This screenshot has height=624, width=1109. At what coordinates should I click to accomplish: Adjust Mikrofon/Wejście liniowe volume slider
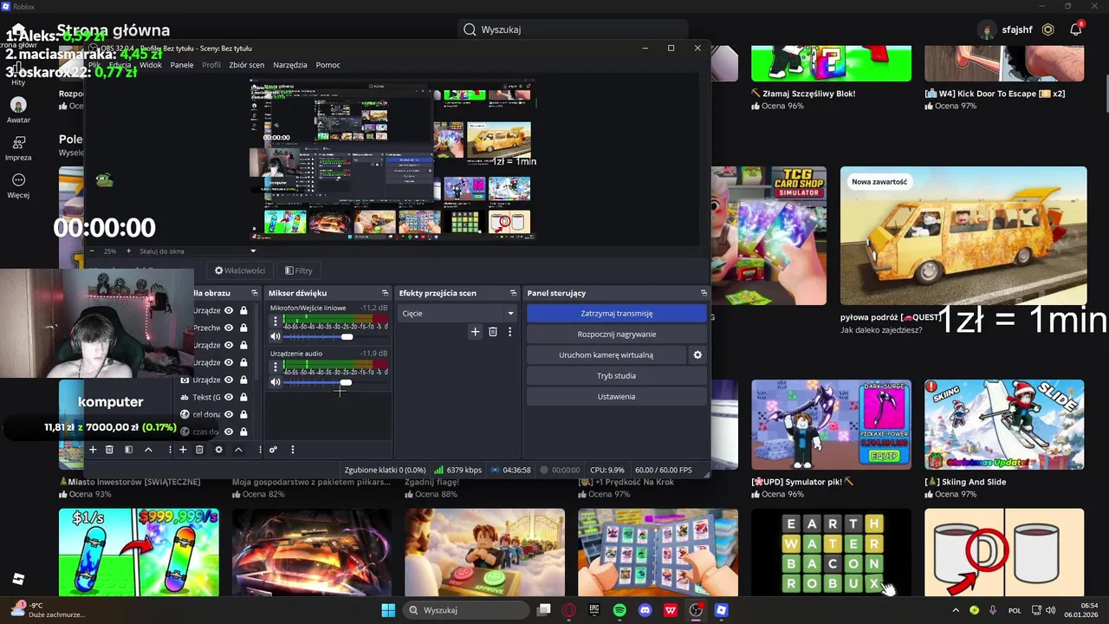pyautogui.click(x=334, y=336)
